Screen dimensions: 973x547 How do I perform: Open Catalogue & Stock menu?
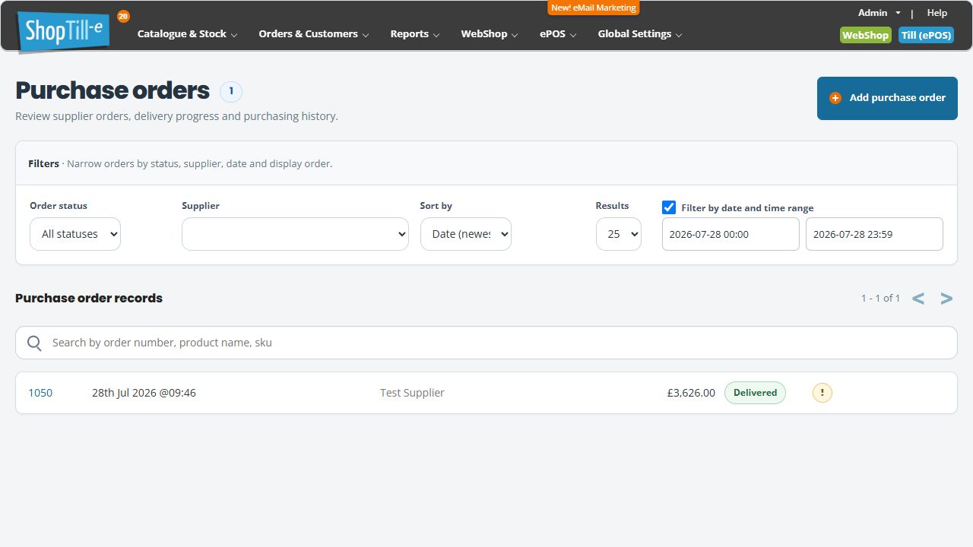(187, 34)
